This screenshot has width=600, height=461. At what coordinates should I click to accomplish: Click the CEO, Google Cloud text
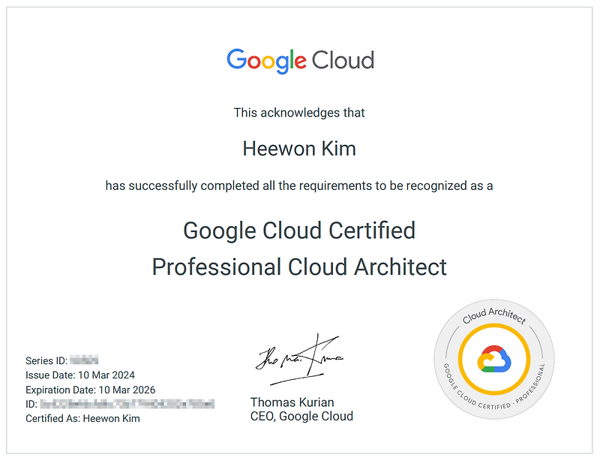(x=301, y=416)
